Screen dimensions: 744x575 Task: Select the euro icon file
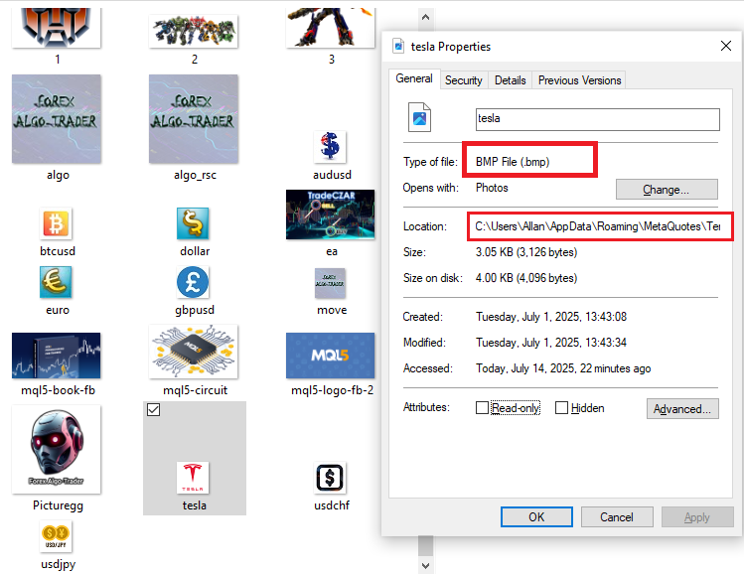[56, 282]
